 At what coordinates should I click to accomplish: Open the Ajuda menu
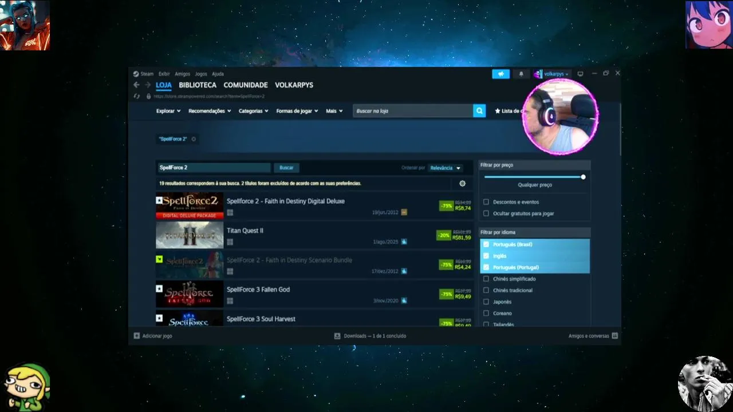click(218, 74)
